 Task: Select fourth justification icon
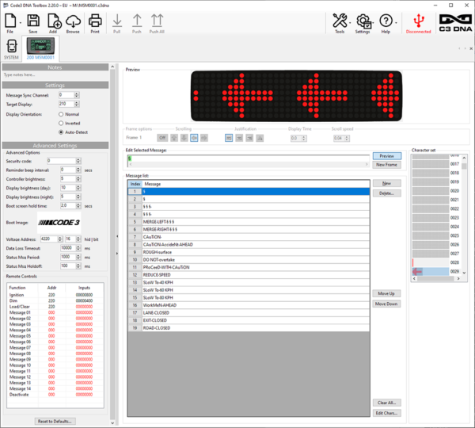click(260, 138)
